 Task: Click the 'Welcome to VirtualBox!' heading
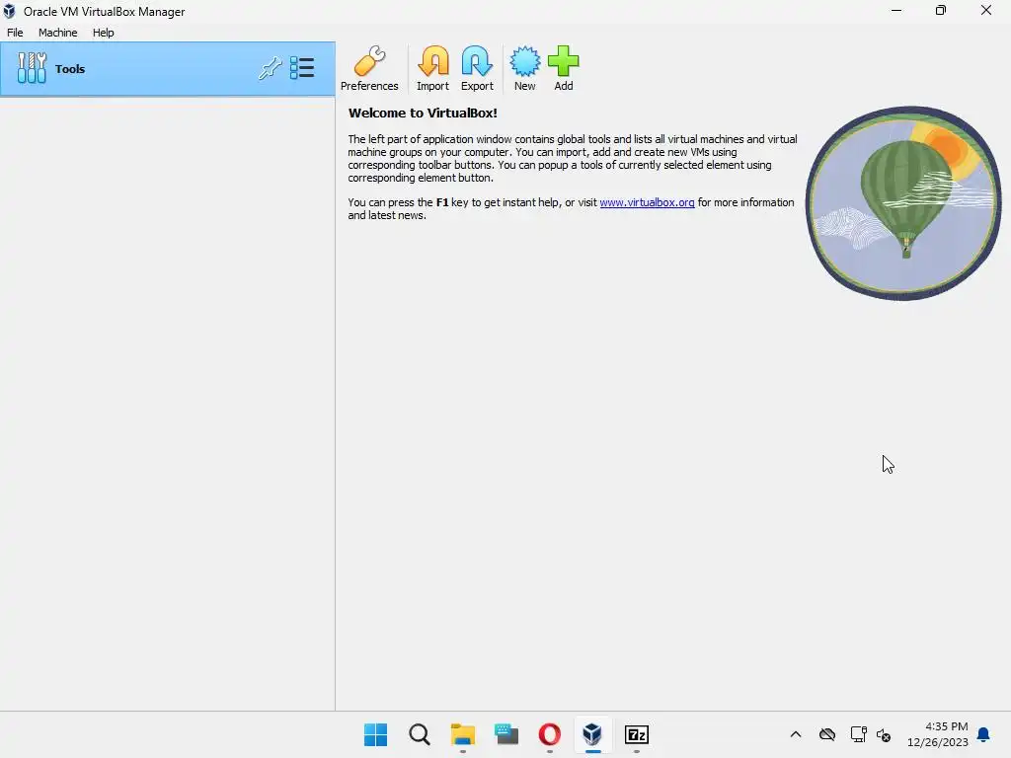pos(423,113)
